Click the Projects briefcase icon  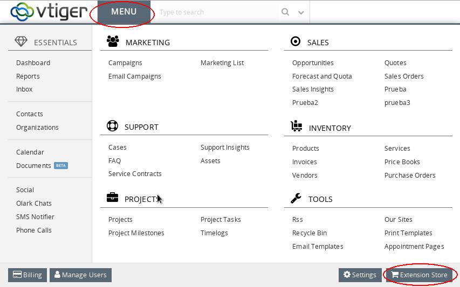pos(112,198)
